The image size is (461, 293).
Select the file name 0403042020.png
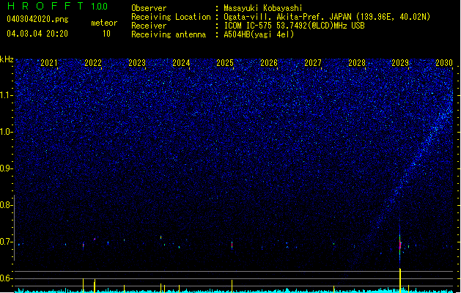(37, 19)
